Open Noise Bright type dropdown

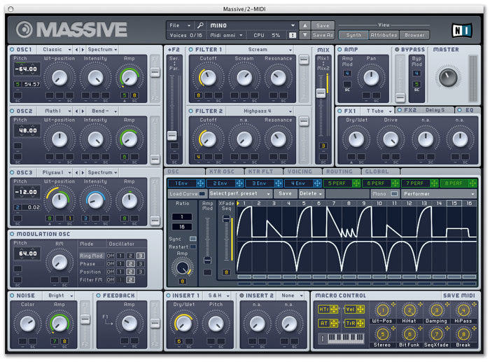[59, 295]
